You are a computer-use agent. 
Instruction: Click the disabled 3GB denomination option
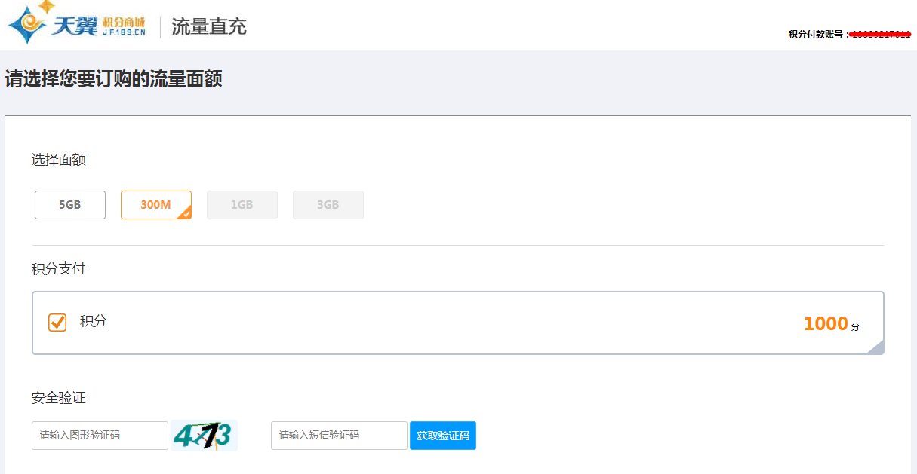pos(328,204)
